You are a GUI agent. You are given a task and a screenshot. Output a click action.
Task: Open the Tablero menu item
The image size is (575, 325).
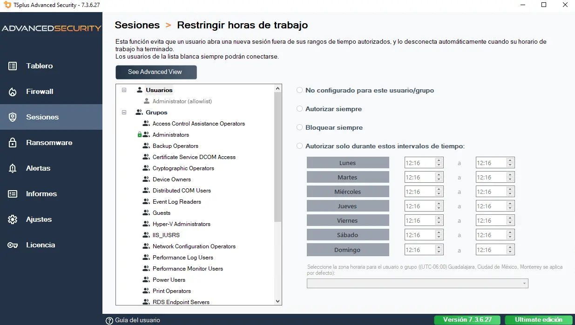pyautogui.click(x=51, y=66)
